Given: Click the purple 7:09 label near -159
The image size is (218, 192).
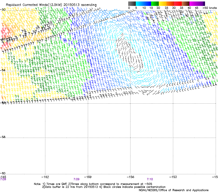Looking at the screenshot, I should [77, 179].
